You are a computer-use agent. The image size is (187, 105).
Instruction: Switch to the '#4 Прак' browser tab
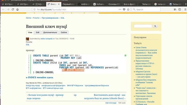click(x=23, y=4)
